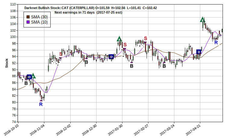
Task: Click the brown SMA (30) legend swatch
Action: tap(28, 17)
